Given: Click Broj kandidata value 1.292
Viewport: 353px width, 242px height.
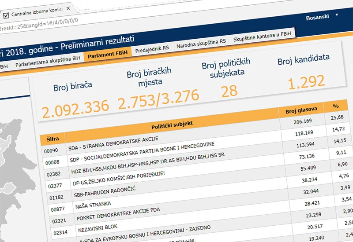Looking at the screenshot, I should coord(307,82).
